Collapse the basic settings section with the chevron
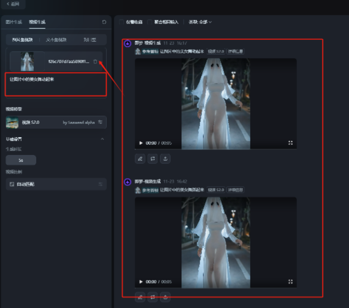The height and width of the screenshot is (308, 349). pyautogui.click(x=102, y=139)
